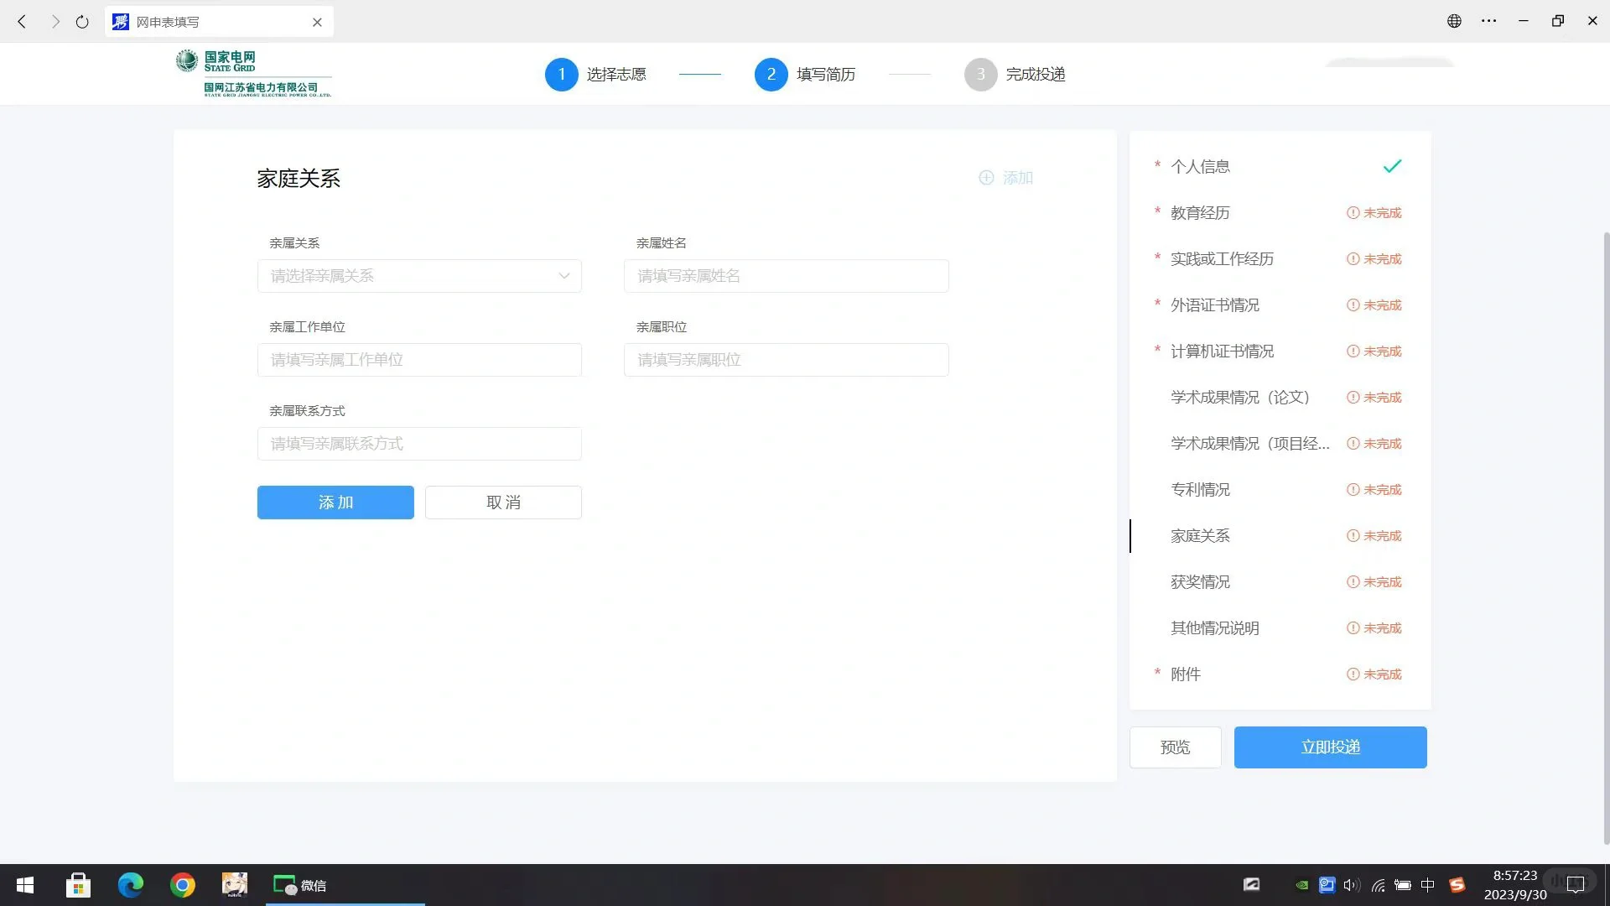Click the page vertical scrollbar
1610x906 pixels.
coord(1606,537)
